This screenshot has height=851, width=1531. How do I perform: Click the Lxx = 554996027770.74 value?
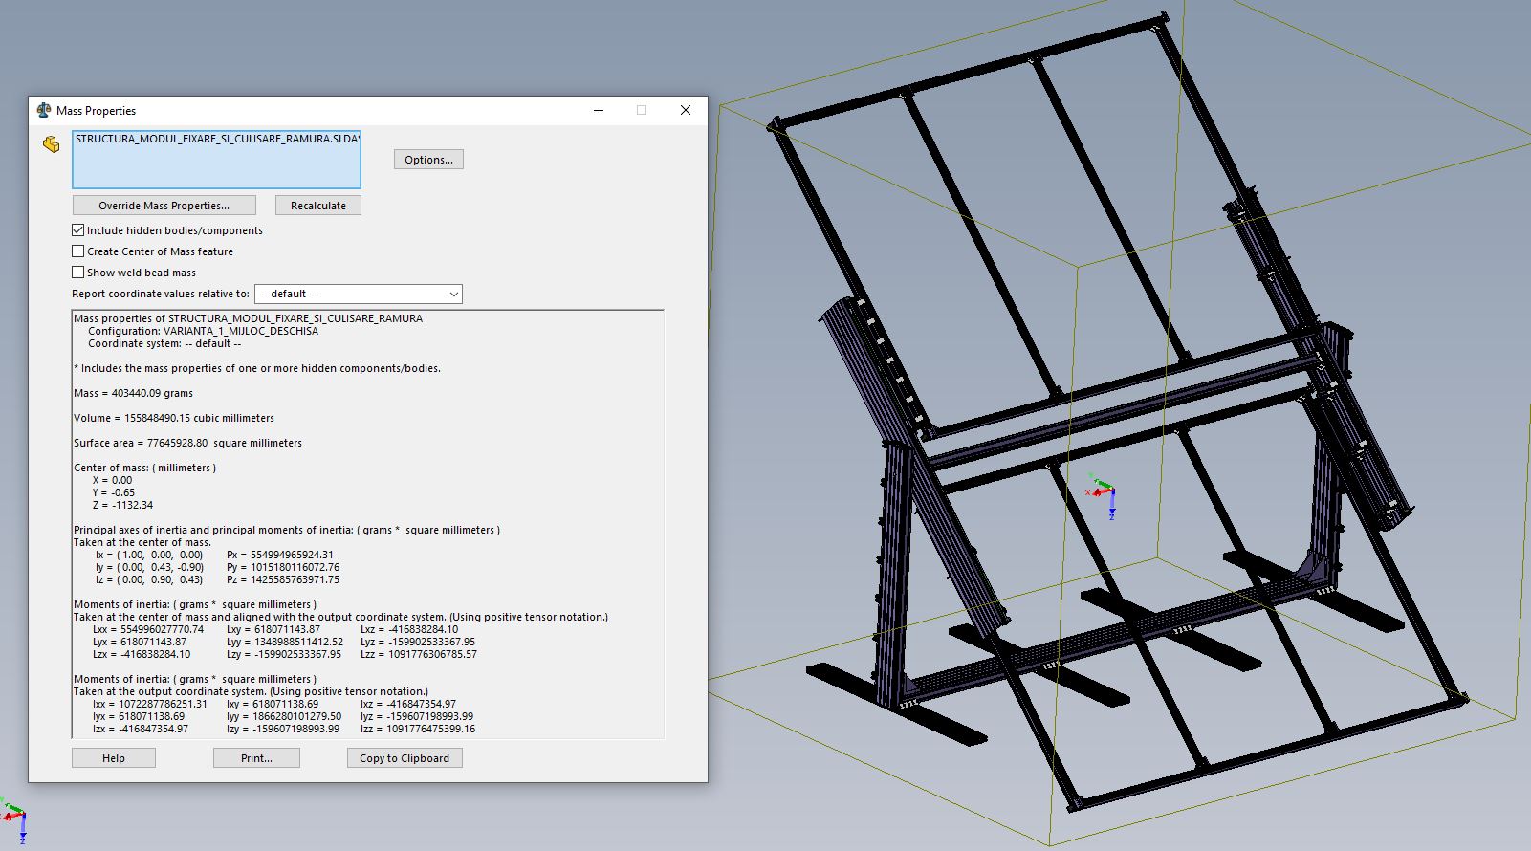click(148, 629)
